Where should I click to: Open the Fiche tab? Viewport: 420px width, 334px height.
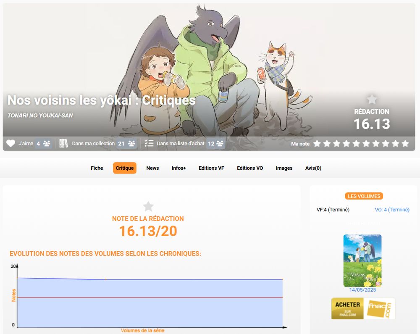pyautogui.click(x=97, y=168)
